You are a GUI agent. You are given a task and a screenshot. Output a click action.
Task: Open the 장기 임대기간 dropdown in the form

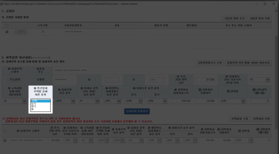pyautogui.click(x=157, y=101)
